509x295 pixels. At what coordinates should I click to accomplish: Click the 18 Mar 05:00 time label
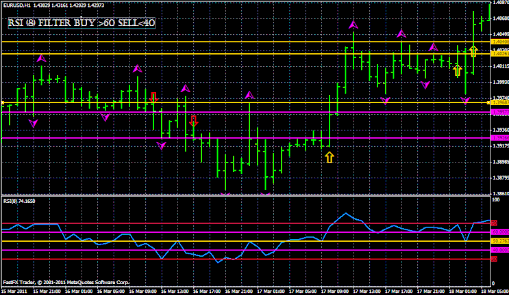(495, 292)
